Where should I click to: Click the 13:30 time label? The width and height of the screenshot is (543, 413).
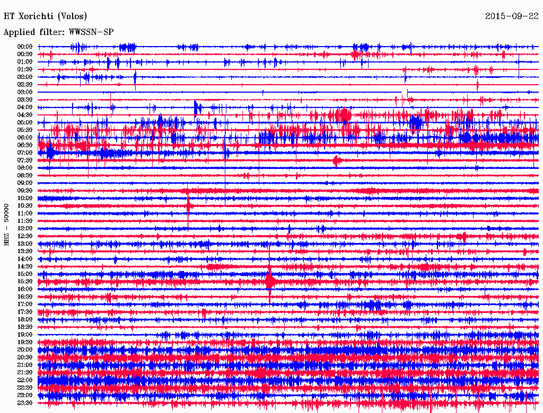(x=25, y=252)
